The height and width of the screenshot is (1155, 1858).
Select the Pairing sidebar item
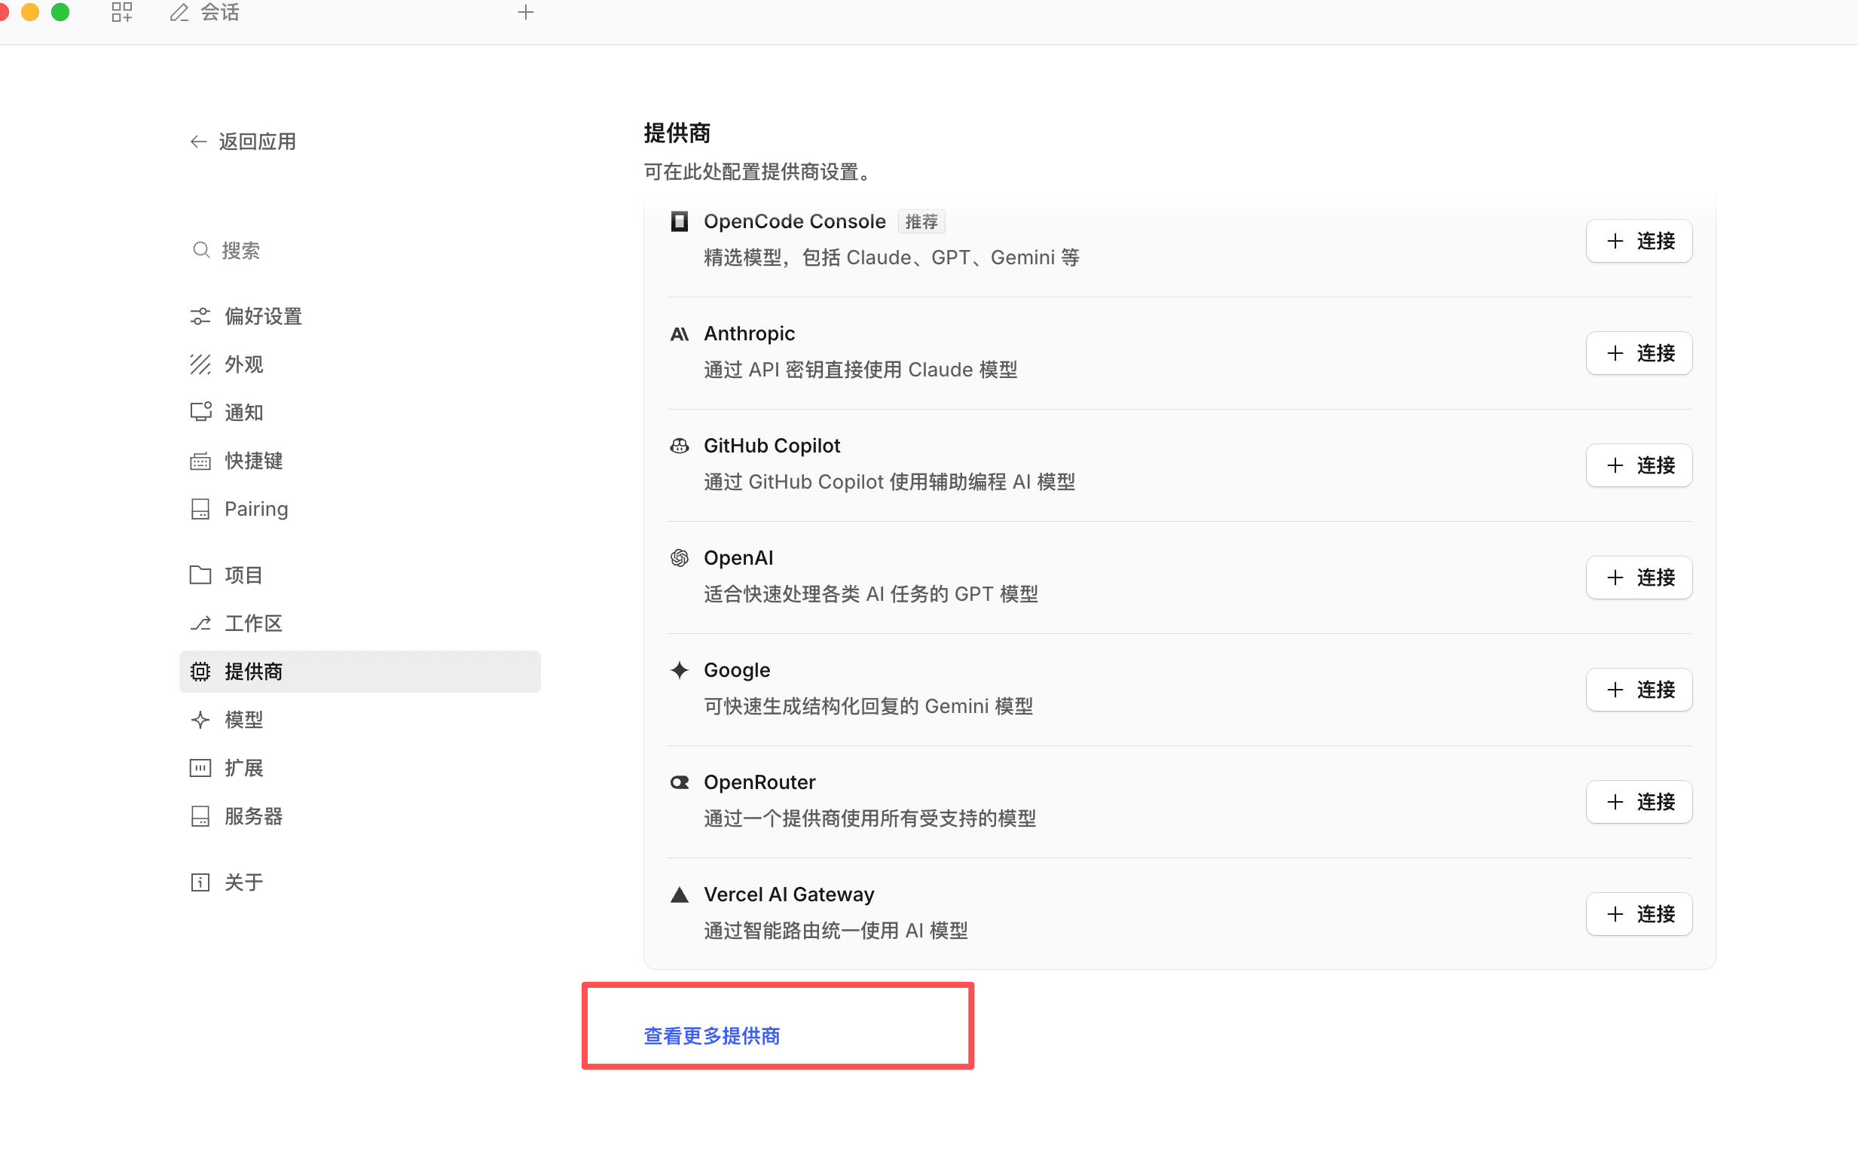click(359, 509)
